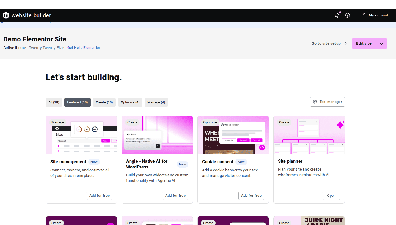Add Site management for free
This screenshot has width=396, height=225.
point(100,196)
